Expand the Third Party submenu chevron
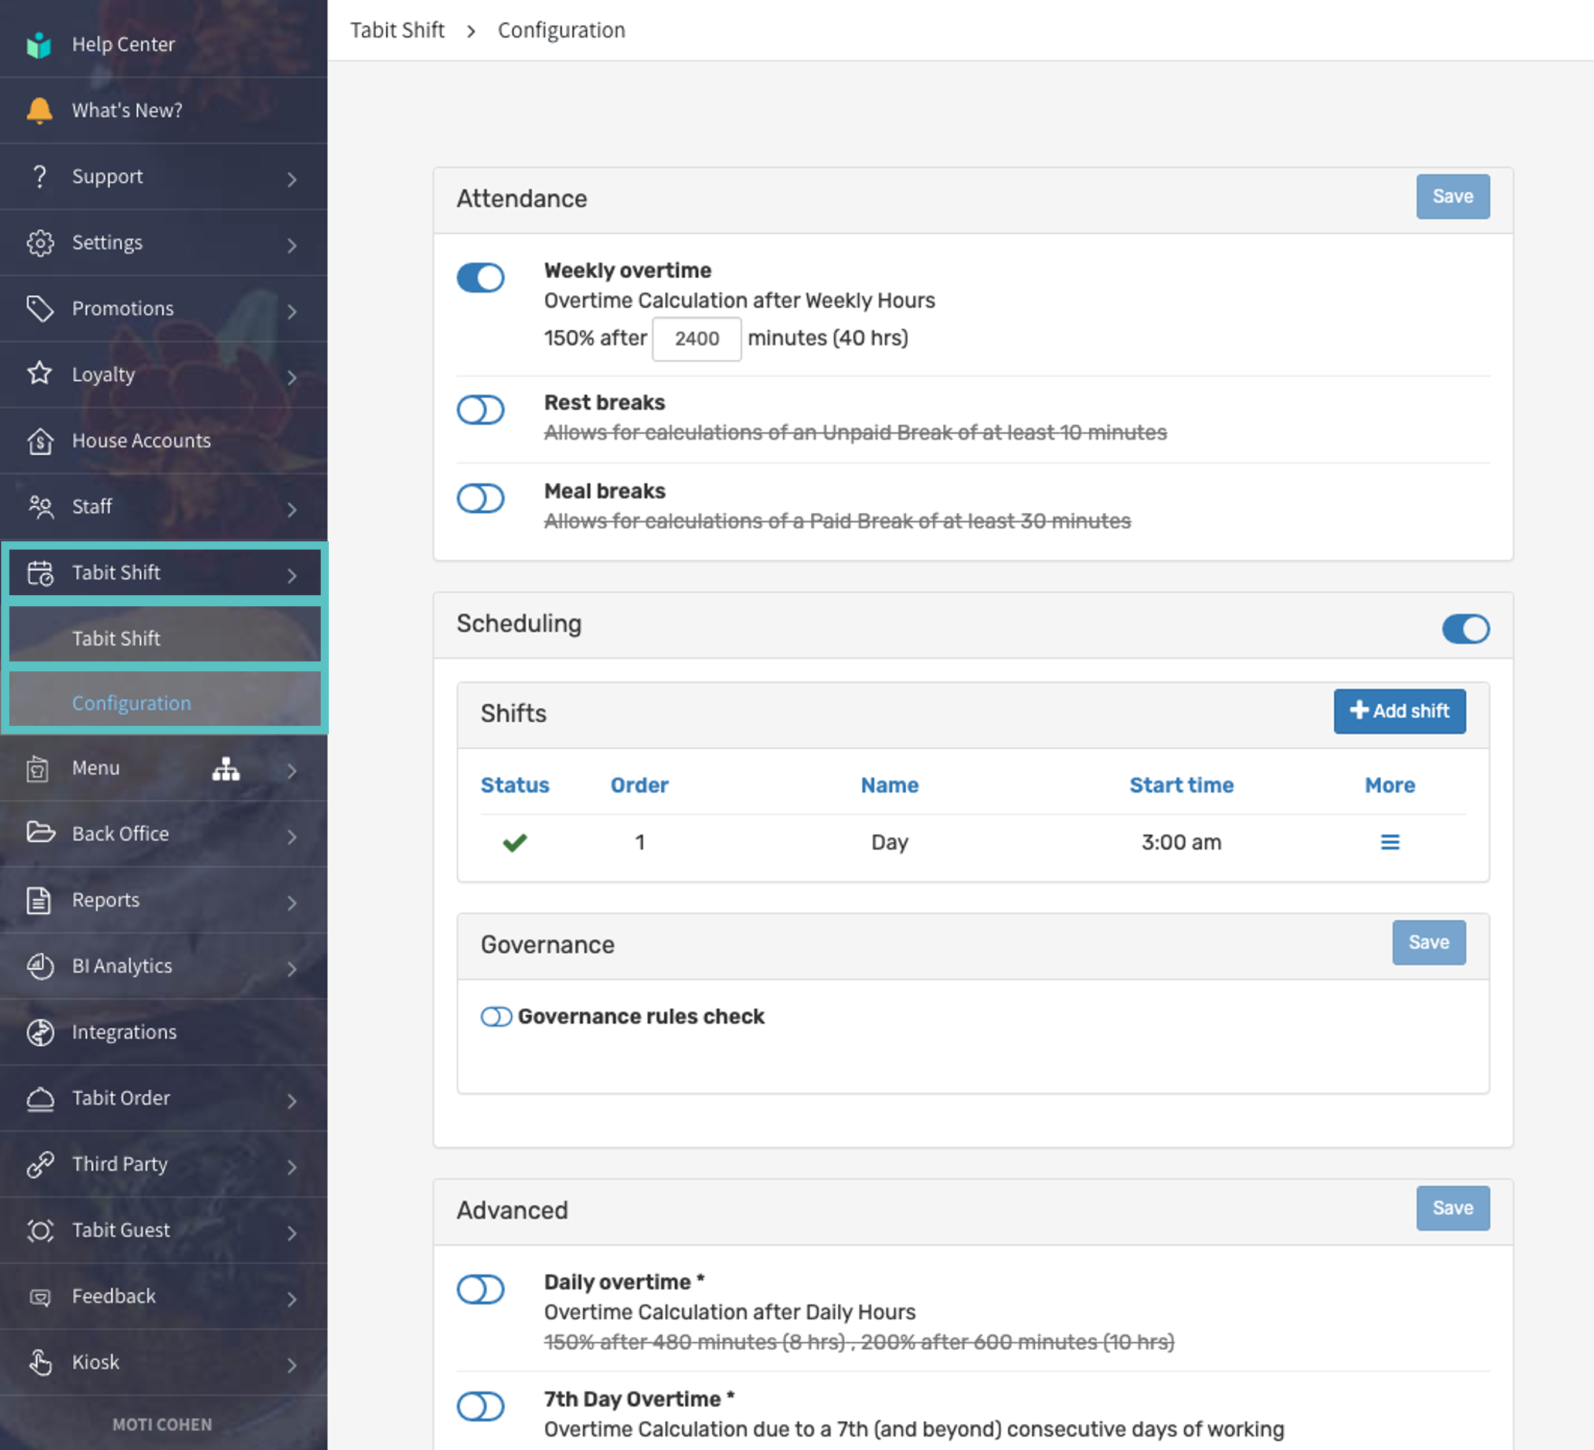Screen dimensions: 1594x1450 (292, 1167)
